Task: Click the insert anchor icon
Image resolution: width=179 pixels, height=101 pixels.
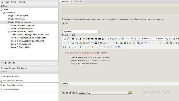Action: pos(116,43)
